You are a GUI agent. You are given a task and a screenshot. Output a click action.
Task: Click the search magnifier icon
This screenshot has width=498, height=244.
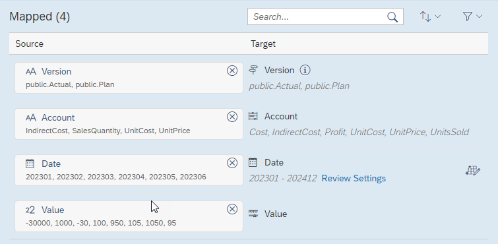tap(392, 17)
